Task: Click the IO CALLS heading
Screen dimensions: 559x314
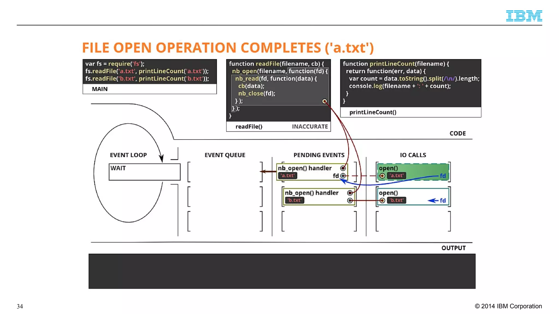Action: tap(413, 155)
